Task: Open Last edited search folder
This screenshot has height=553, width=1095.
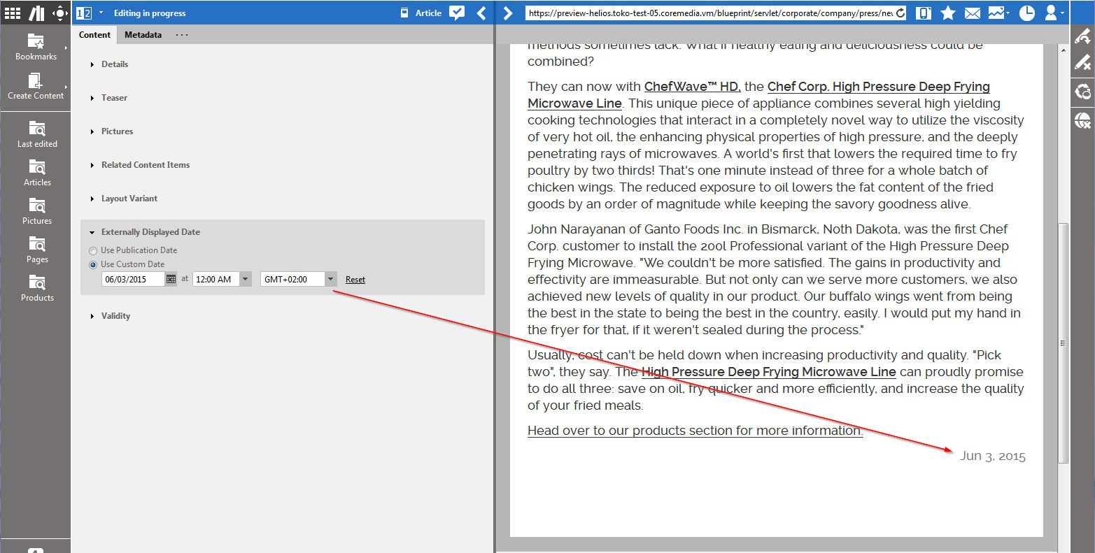Action: click(x=37, y=134)
